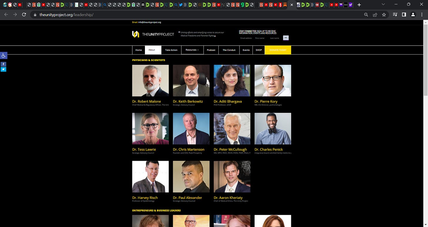Expand the Resources dropdown menu

tap(192, 50)
